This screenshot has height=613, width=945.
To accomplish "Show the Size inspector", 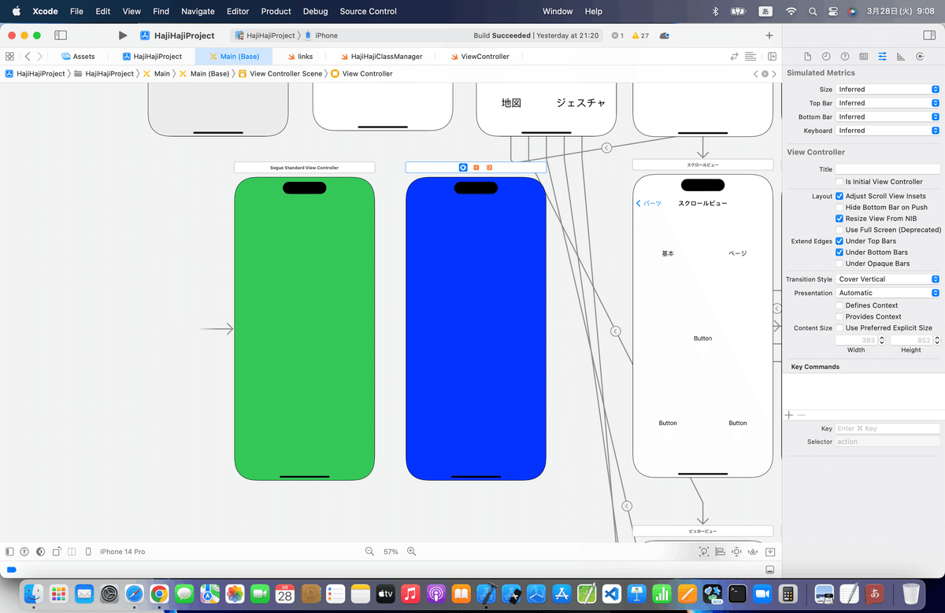I will coord(901,57).
